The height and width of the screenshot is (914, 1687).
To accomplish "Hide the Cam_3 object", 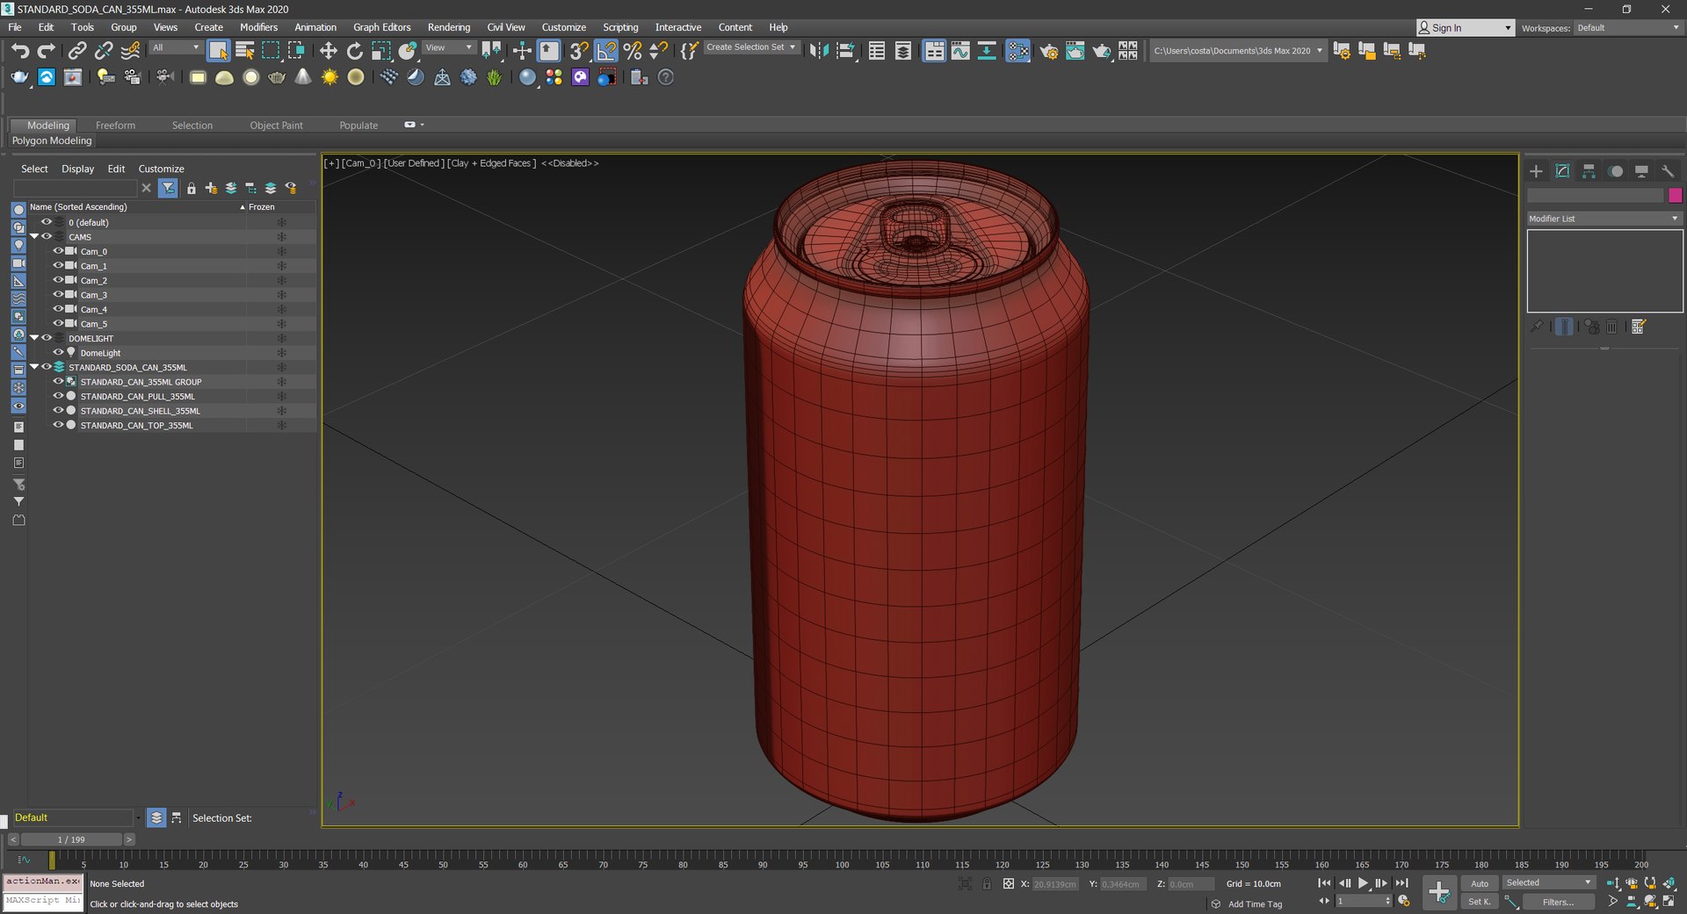I will coord(58,294).
